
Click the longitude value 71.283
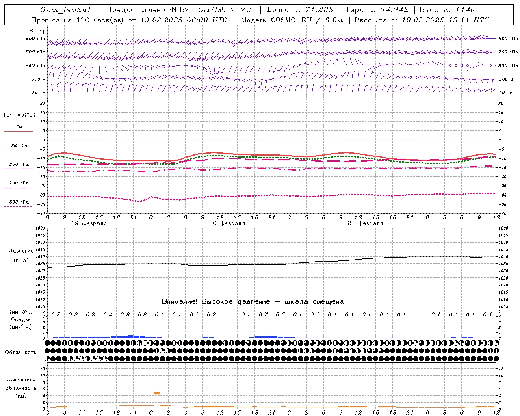point(319,10)
